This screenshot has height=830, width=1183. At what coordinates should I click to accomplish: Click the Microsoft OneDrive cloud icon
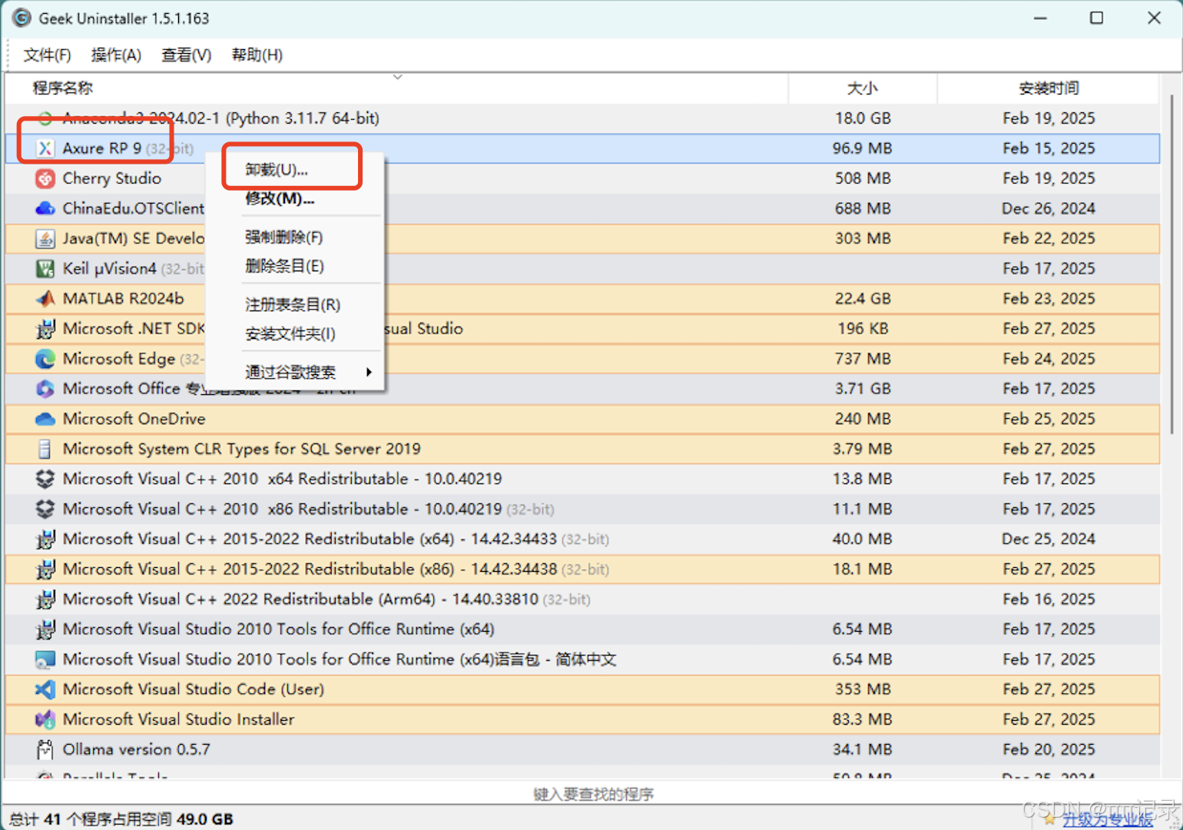coord(45,419)
